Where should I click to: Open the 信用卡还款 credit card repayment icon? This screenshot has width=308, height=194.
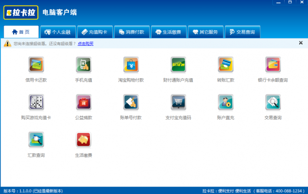tap(36, 65)
